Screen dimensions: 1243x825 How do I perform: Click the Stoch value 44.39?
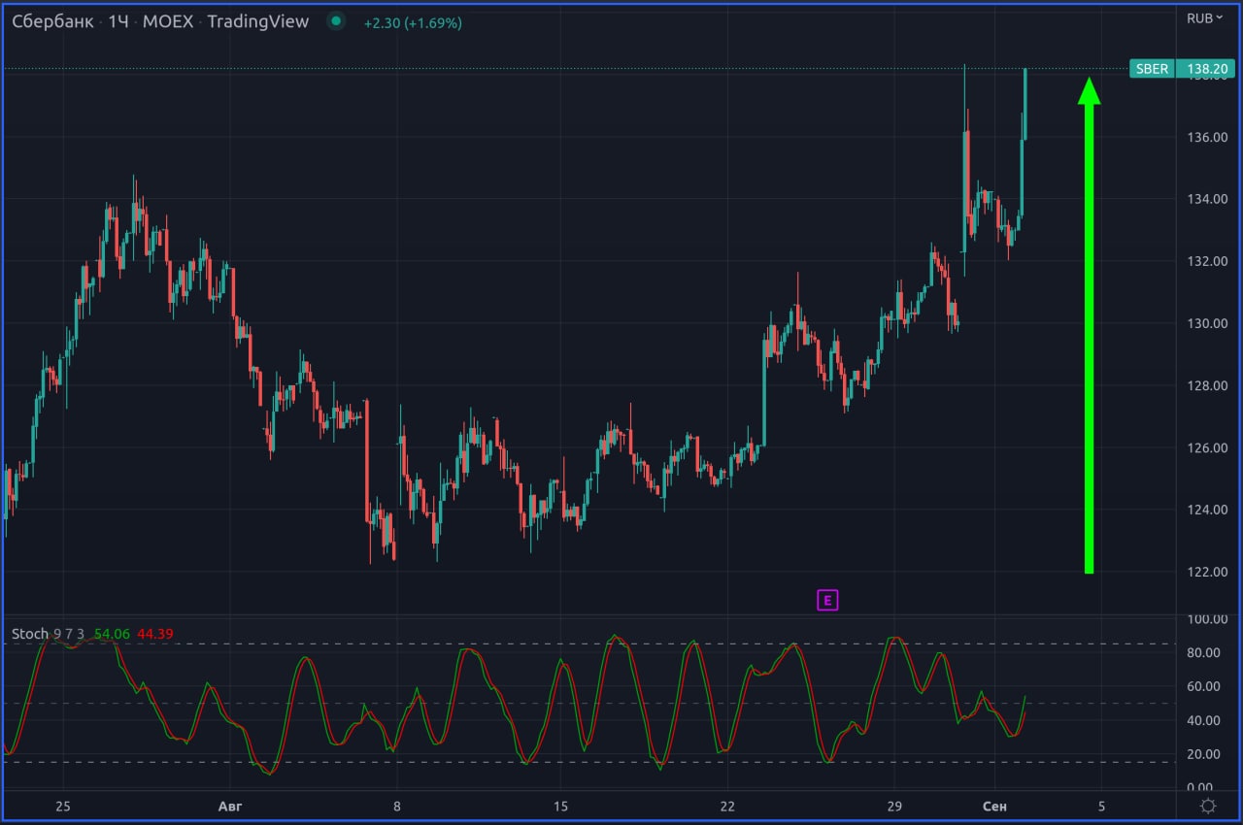pyautogui.click(x=155, y=634)
